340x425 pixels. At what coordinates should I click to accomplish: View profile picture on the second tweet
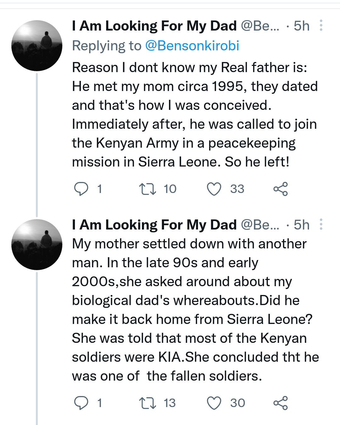pyautogui.click(x=37, y=245)
